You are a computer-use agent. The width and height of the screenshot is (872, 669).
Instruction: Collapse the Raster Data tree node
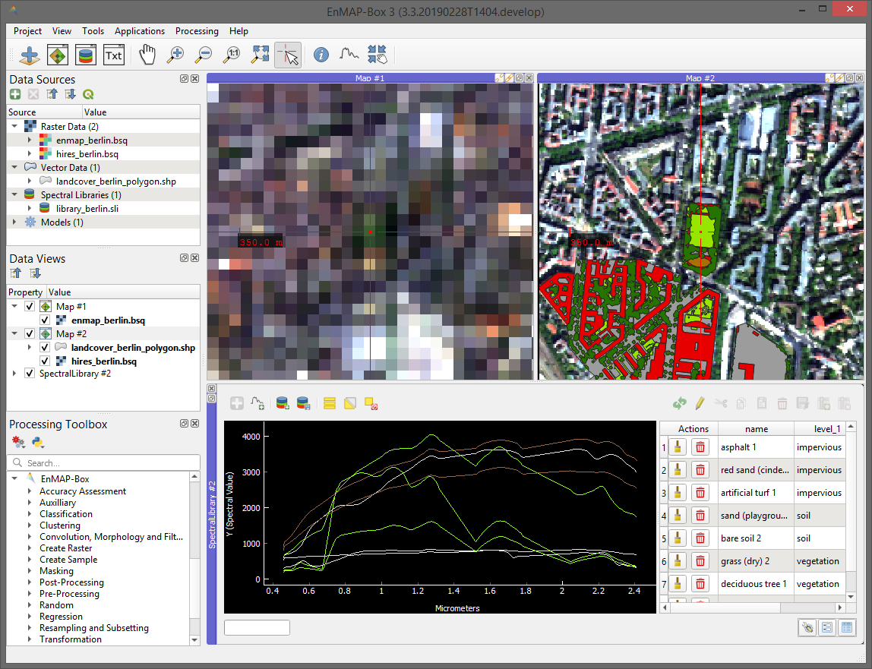pyautogui.click(x=15, y=126)
